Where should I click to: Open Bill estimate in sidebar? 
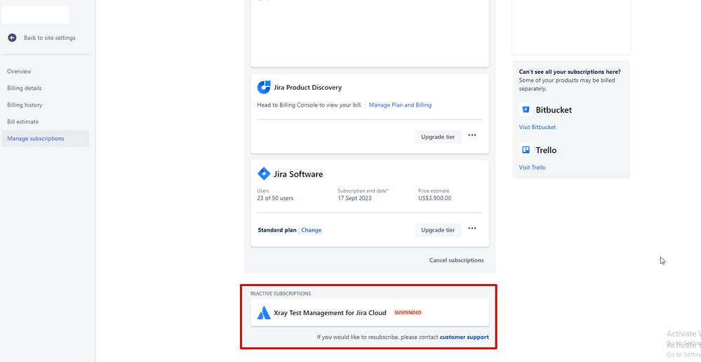tap(22, 121)
